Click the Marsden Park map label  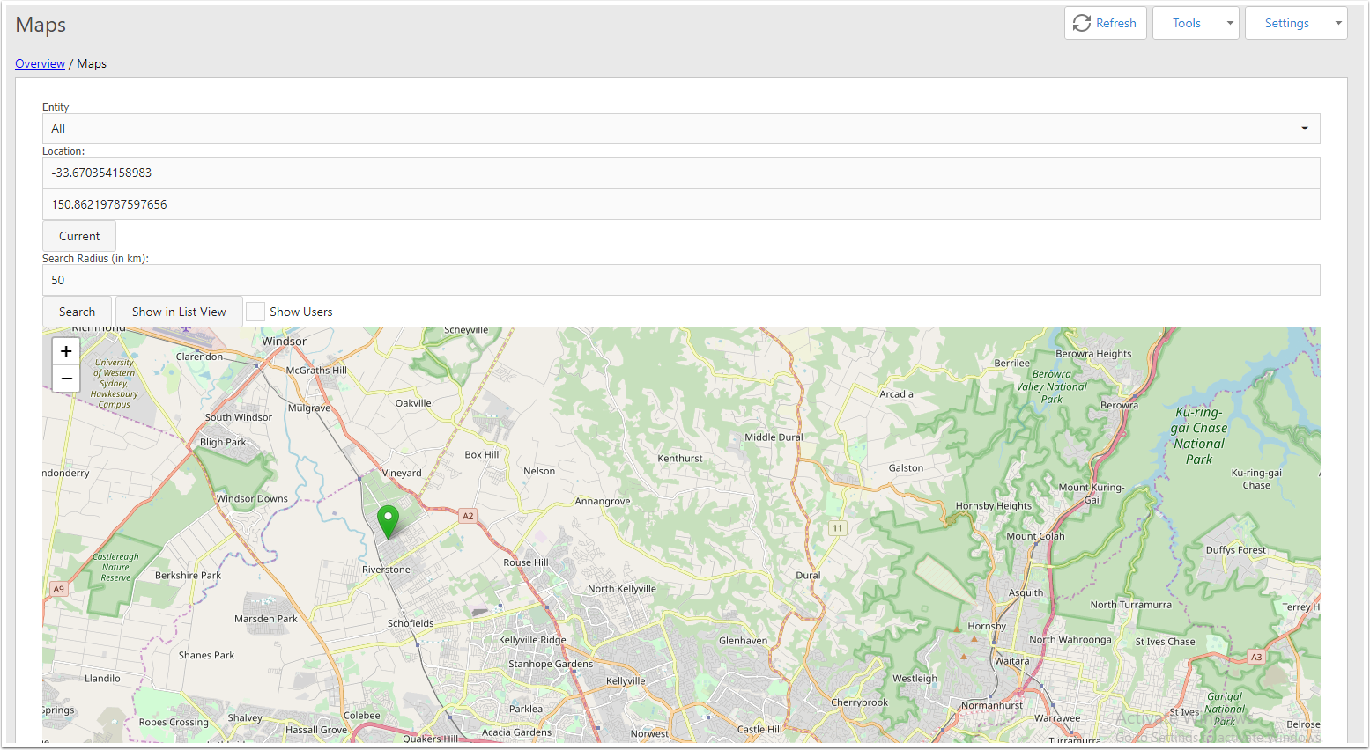(266, 619)
